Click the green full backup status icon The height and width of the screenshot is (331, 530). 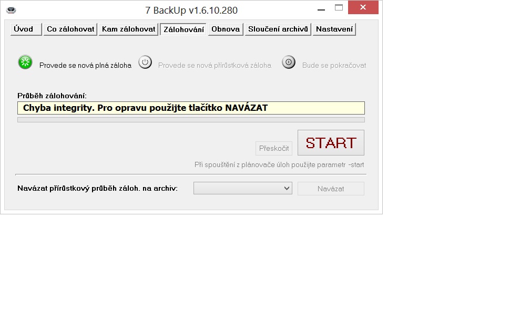tap(25, 62)
